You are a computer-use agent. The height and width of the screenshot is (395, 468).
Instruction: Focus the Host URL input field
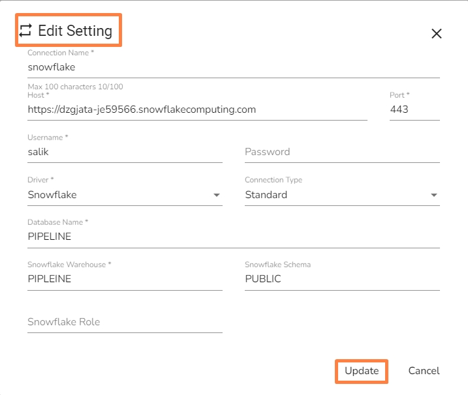coord(197,110)
